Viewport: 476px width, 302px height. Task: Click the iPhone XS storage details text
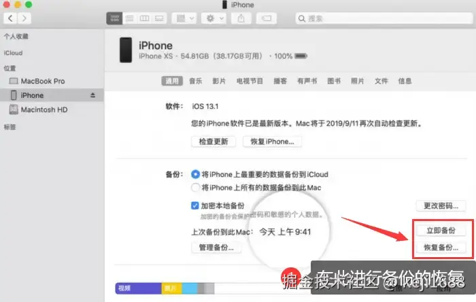201,56
